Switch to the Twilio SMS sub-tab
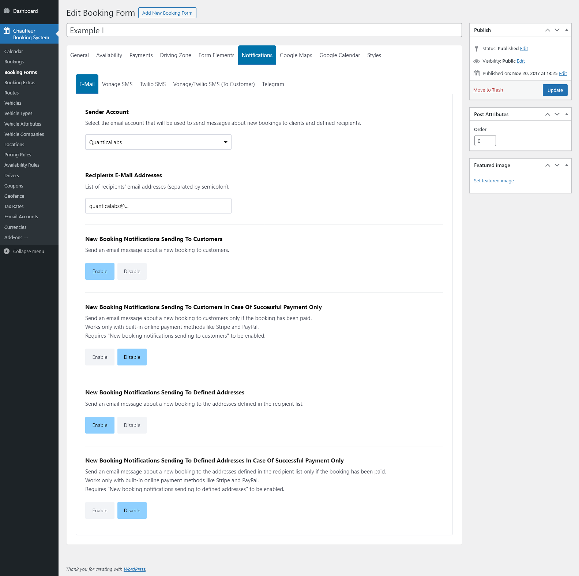The height and width of the screenshot is (576, 579). 153,84
